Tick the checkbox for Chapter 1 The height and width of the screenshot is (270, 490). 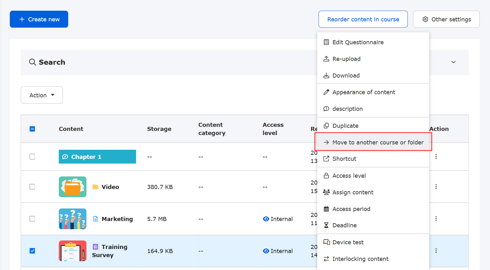coord(32,157)
